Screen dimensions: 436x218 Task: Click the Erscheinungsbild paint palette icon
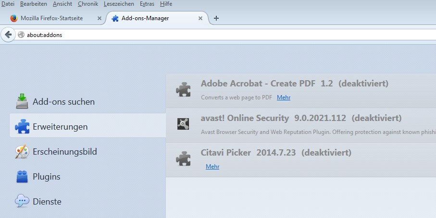(22, 152)
